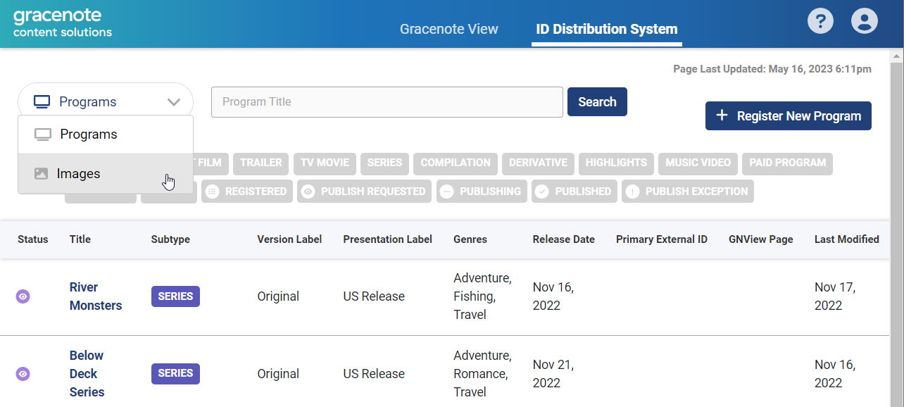Click the River Monsters status eye icon
904x407 pixels.
[x=23, y=296]
